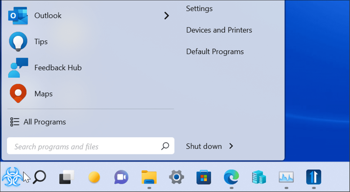Open Devices and Printers

219,30
